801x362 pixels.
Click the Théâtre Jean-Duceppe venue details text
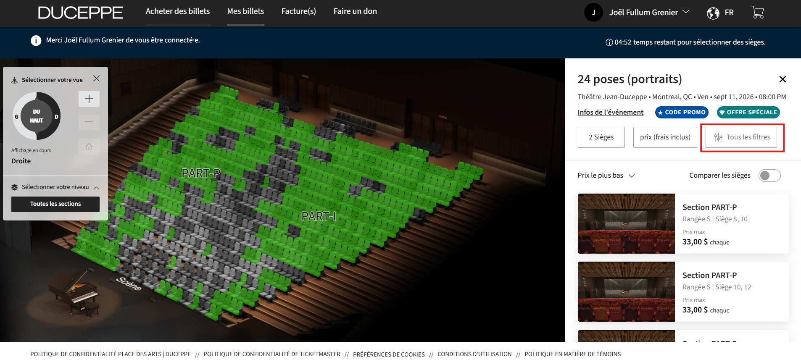682,97
